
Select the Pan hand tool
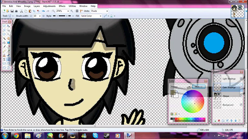8,39
